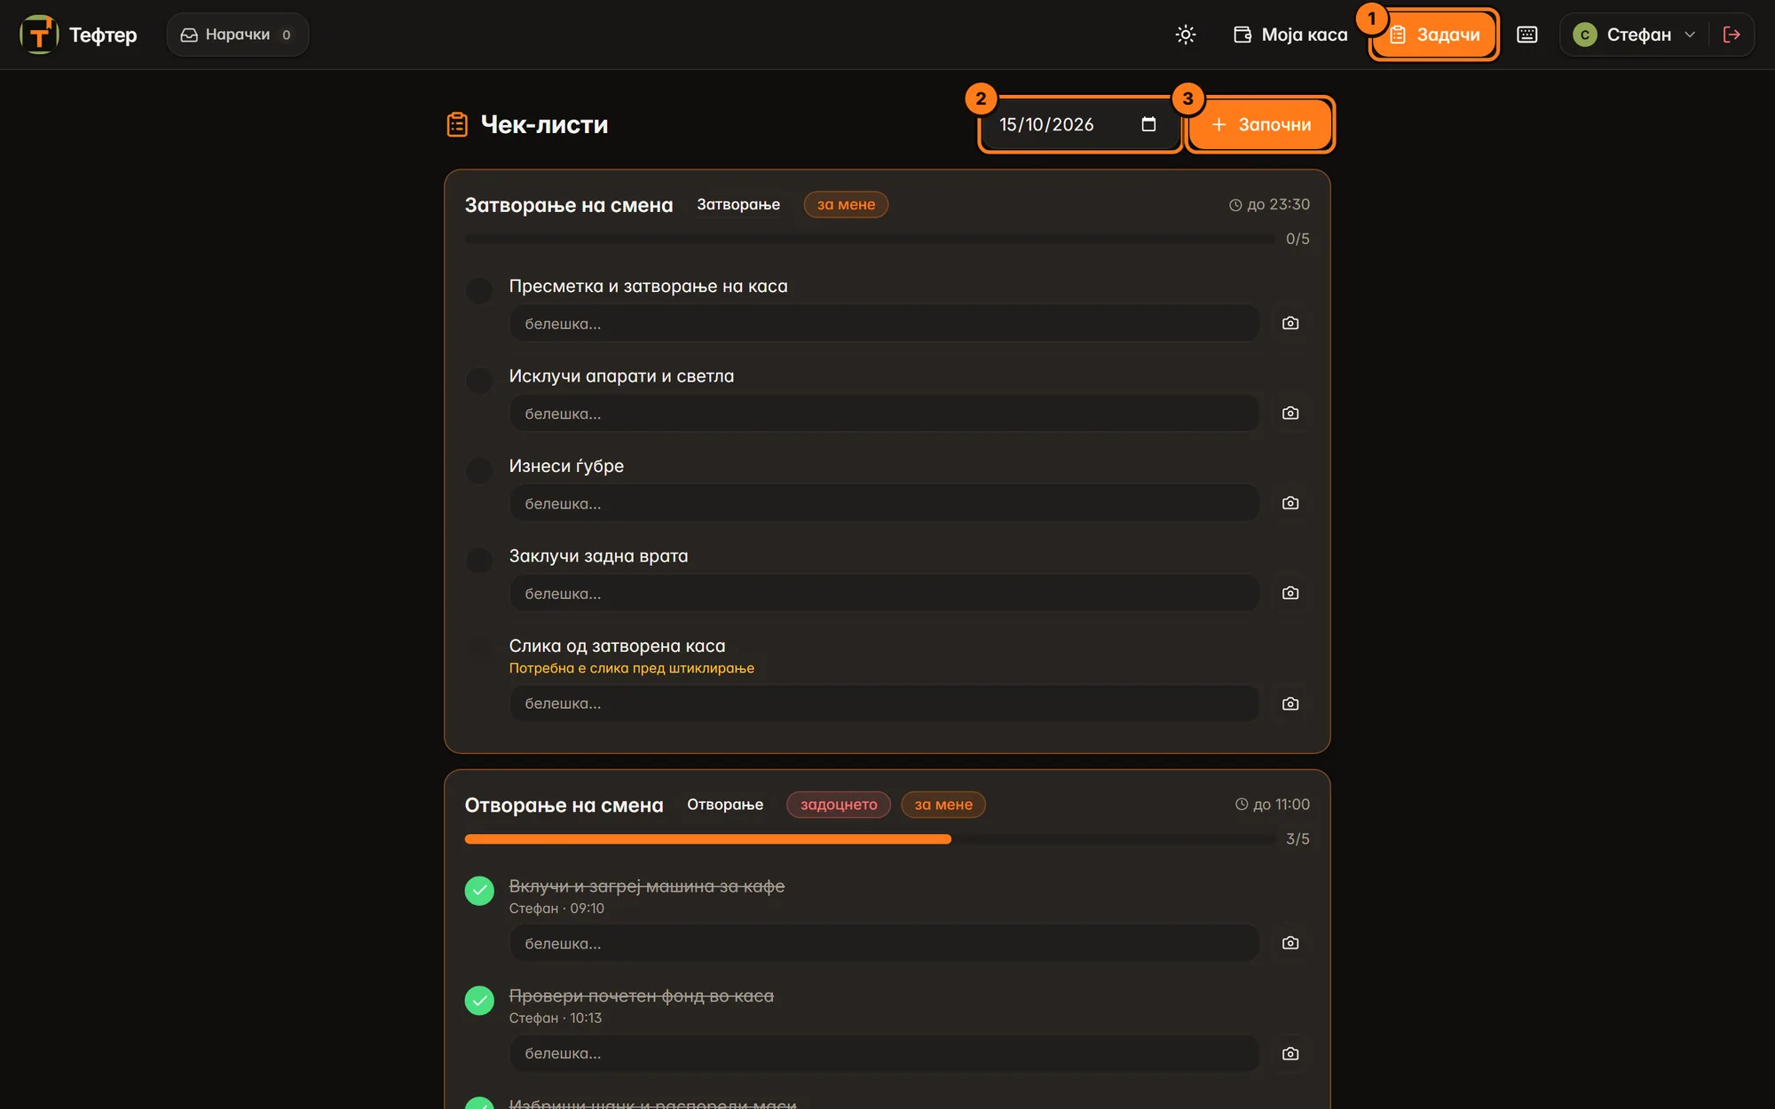Image resolution: width=1775 pixels, height=1109 pixels.
Task: Click the Затворање на смена progress bar
Action: [870, 239]
